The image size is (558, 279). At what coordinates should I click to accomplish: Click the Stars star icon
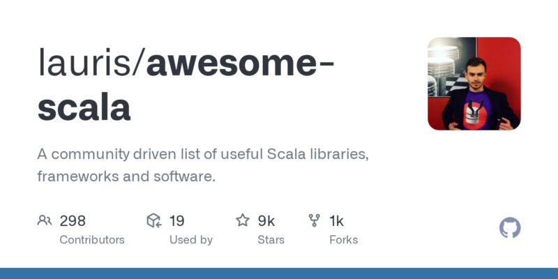pyautogui.click(x=243, y=221)
